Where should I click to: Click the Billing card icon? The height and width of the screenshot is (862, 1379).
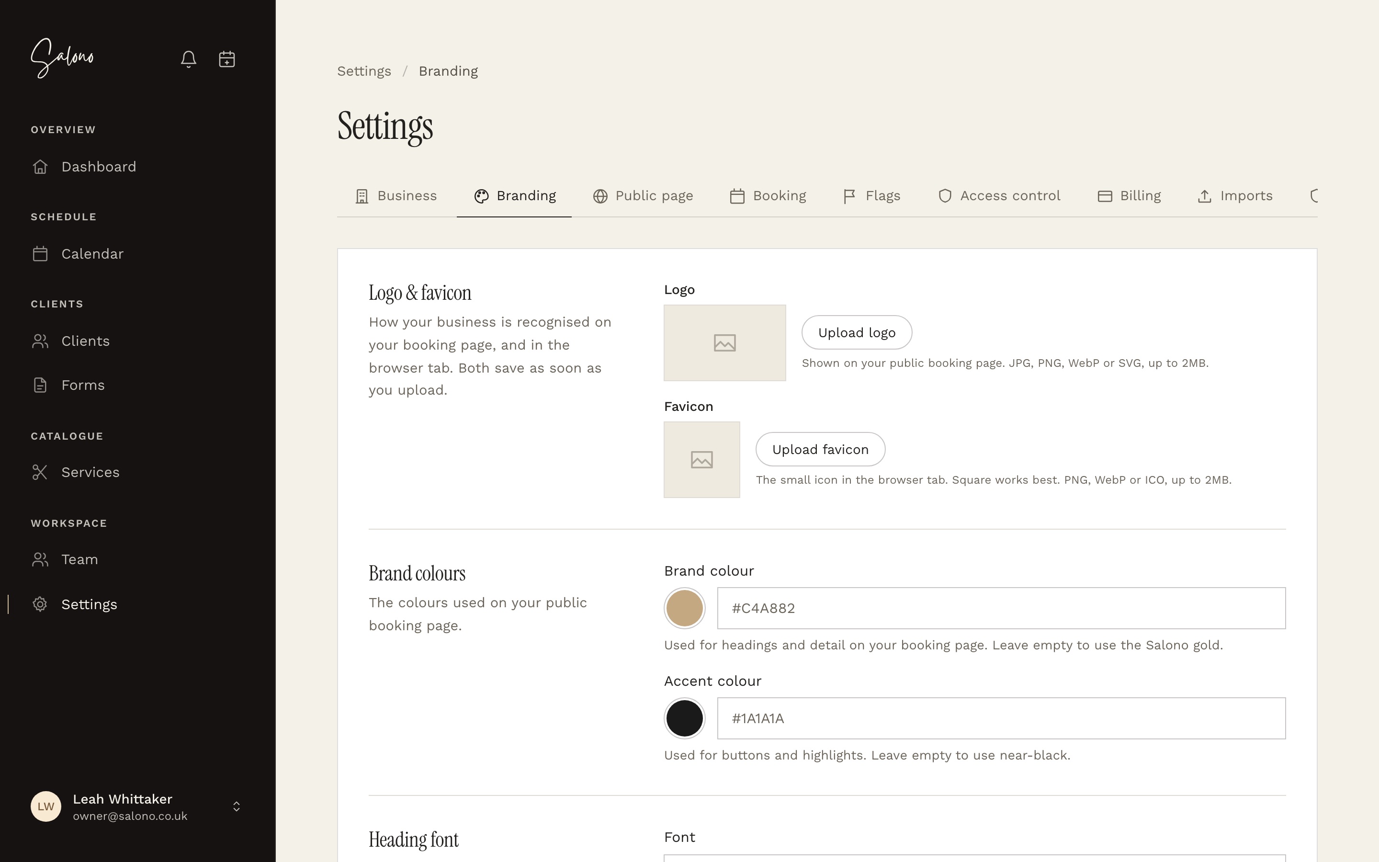(x=1105, y=196)
